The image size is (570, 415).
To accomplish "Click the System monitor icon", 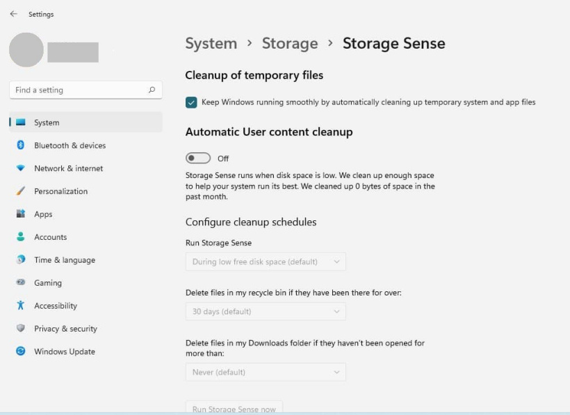I will [21, 122].
